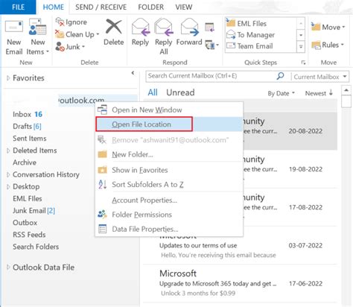353x307 pixels.
Task: Switch to the HOME ribbon tab
Action: pos(54,7)
